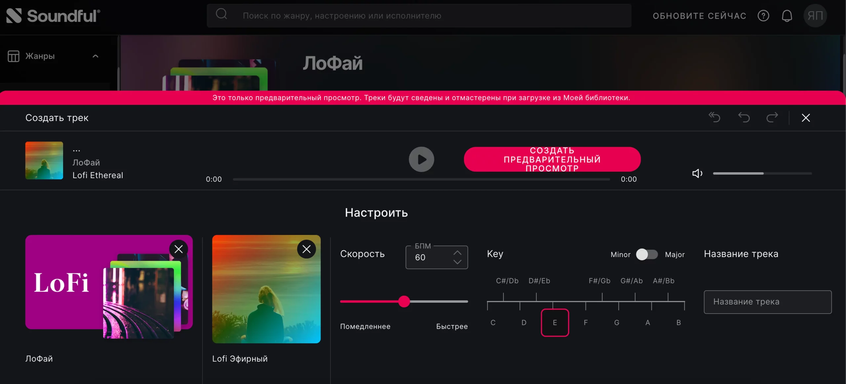
Task: Mute audio with the speaker icon
Action: tap(697, 173)
